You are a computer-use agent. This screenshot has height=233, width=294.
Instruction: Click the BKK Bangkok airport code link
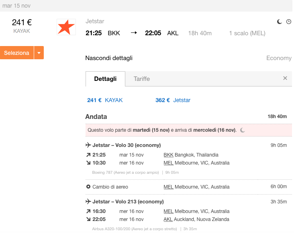pyautogui.click(x=168, y=155)
